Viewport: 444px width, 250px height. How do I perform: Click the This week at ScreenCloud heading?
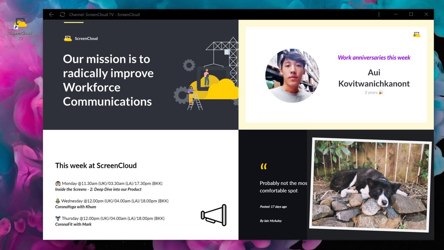[x=96, y=165]
